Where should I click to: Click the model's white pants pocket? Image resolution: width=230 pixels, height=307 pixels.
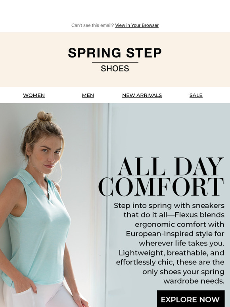(21, 295)
